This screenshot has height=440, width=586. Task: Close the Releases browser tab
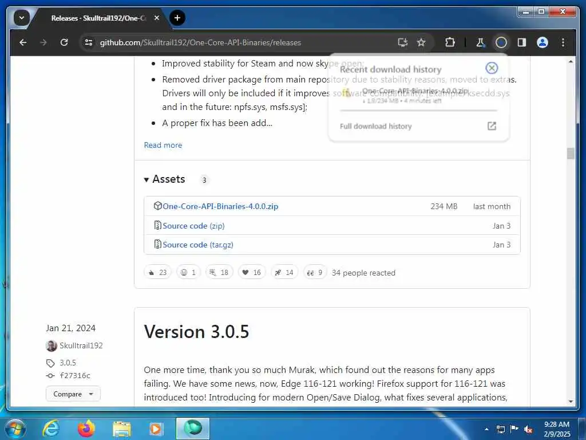pos(157,18)
